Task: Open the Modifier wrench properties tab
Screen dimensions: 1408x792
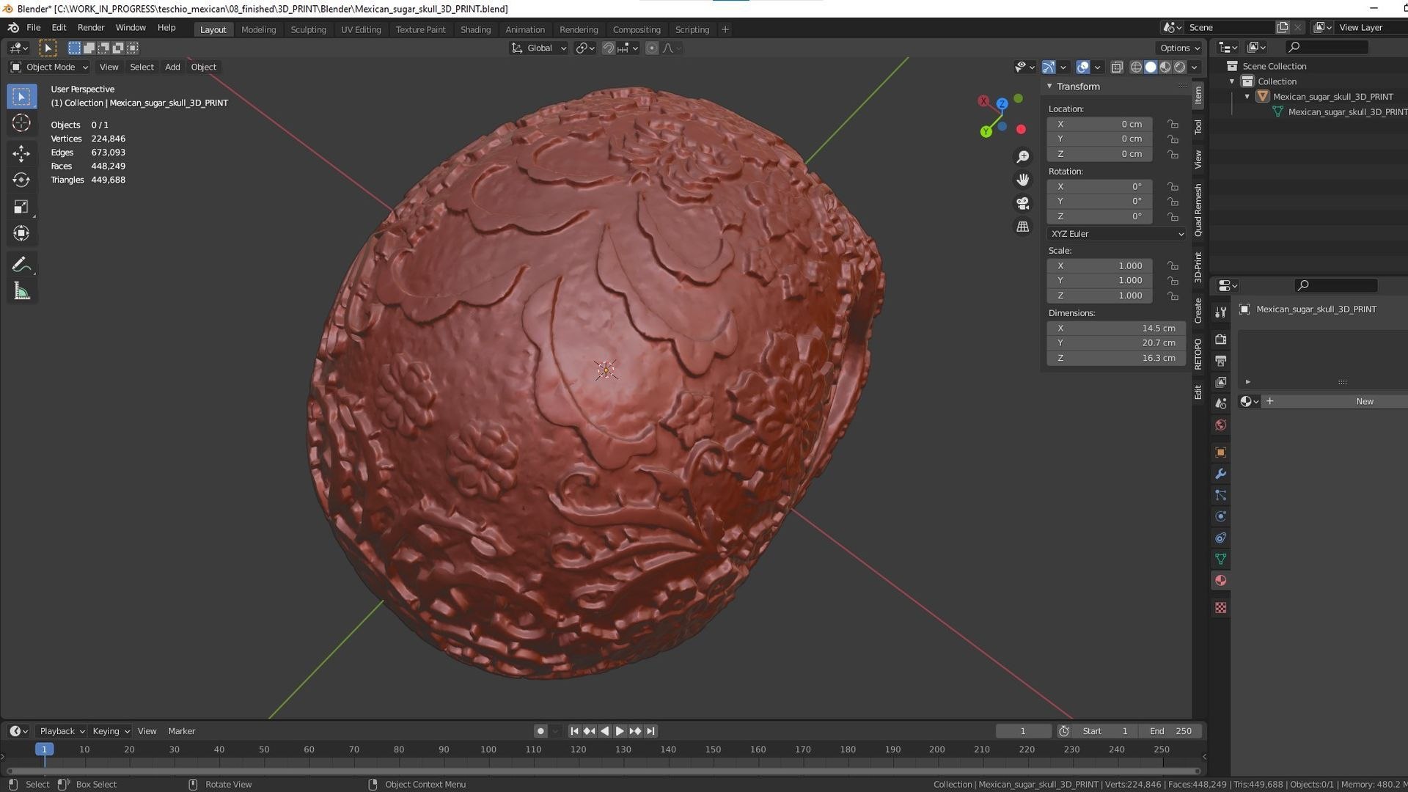Action: pyautogui.click(x=1220, y=474)
